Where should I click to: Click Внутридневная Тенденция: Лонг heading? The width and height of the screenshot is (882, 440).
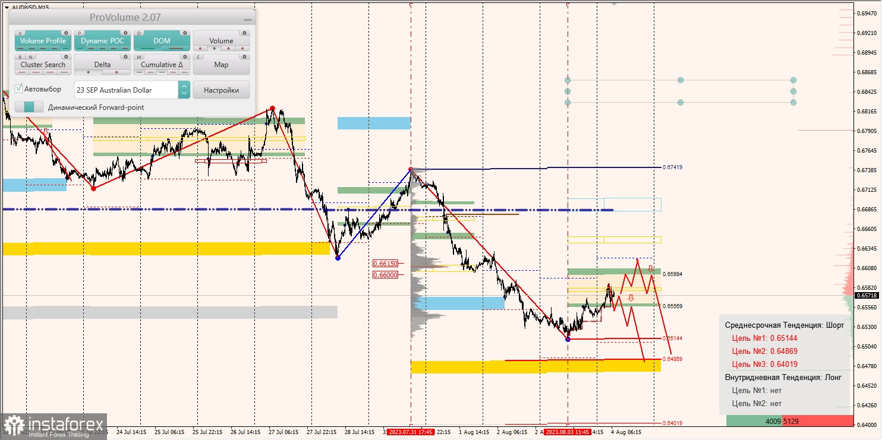785,377
